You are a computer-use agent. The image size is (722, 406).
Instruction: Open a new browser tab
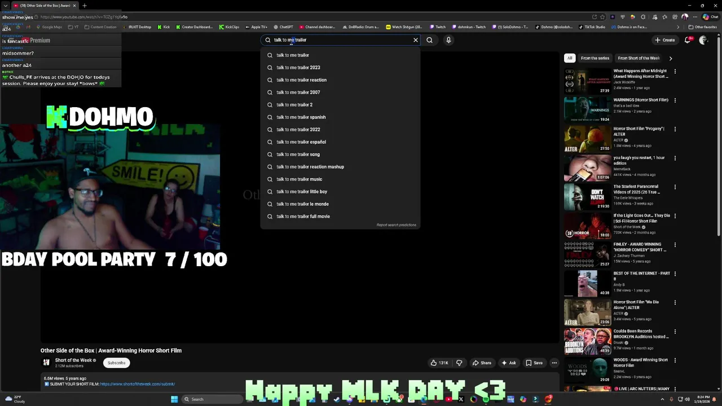tap(84, 6)
